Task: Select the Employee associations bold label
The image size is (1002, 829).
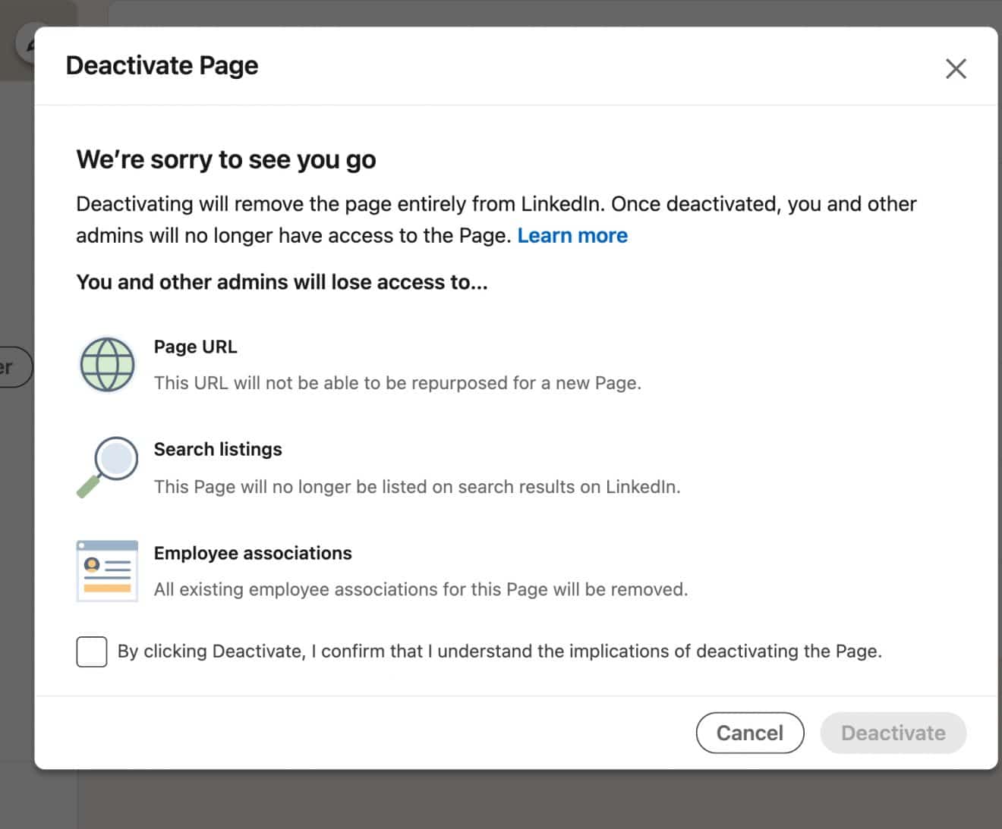Action: pos(253,553)
